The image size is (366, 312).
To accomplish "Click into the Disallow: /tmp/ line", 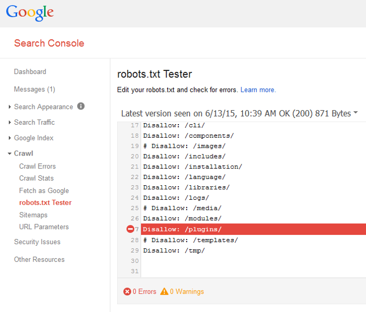I will [174, 250].
